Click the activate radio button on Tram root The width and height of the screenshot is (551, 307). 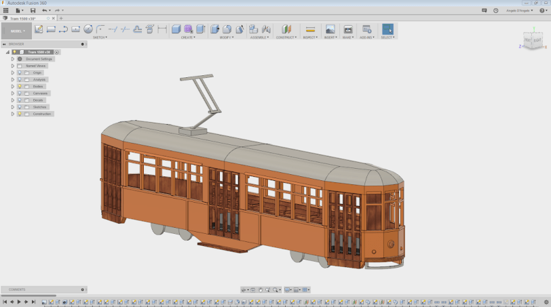[x=56, y=52]
